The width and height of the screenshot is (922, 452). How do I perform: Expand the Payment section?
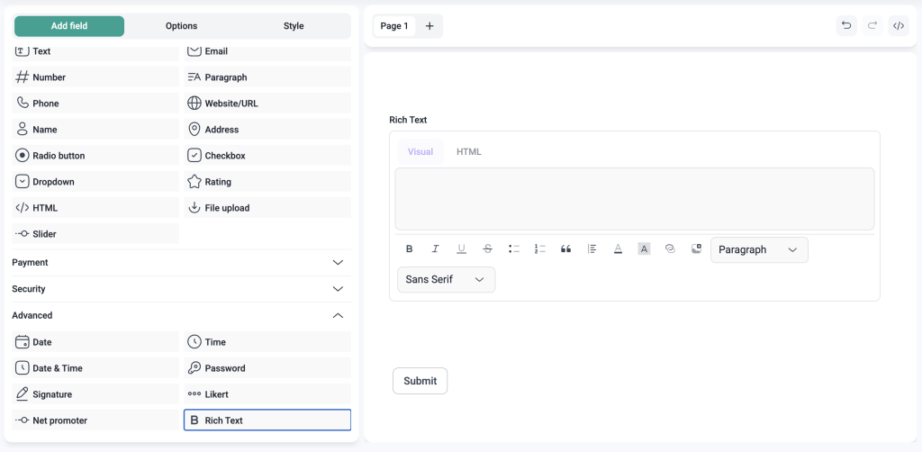[181, 263]
